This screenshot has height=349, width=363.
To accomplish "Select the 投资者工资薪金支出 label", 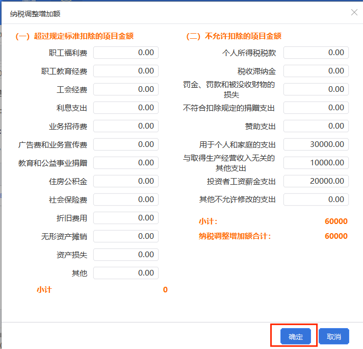I will (x=241, y=181).
